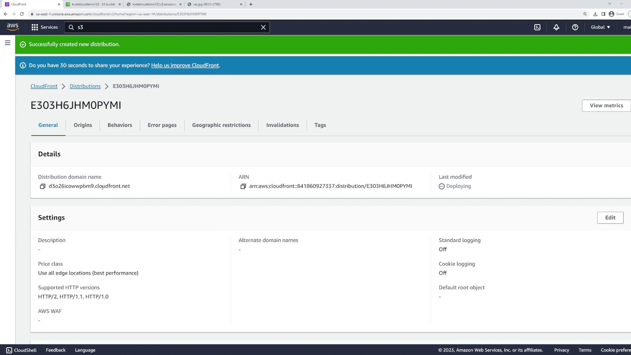Open the CloudShell icon in top bar
This screenshot has width=631, height=355.
[537, 27]
